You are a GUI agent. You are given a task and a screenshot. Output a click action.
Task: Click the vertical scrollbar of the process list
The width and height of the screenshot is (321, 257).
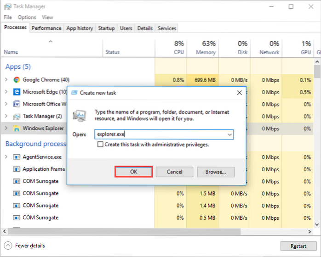(317, 138)
